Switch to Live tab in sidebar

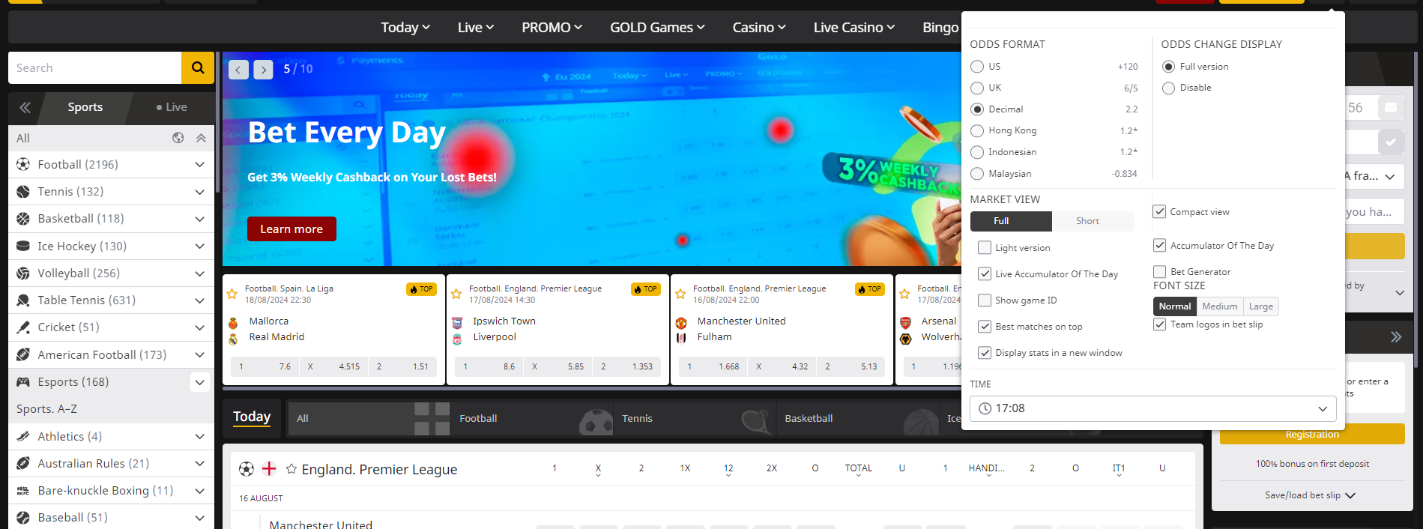[172, 108]
